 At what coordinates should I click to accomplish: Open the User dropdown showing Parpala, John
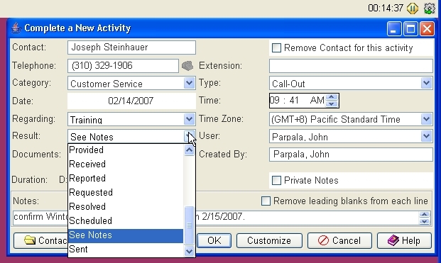tap(426, 137)
